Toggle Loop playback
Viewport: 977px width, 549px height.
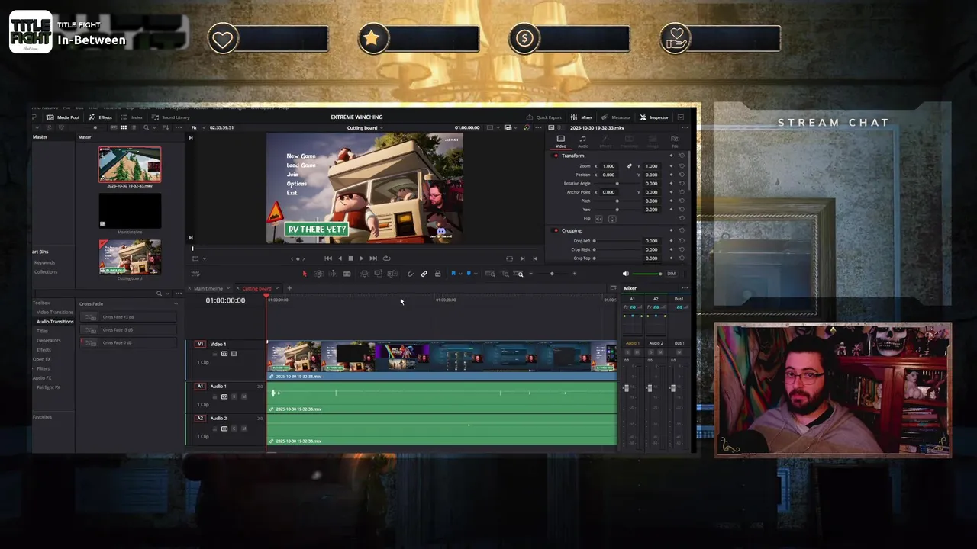pos(386,258)
